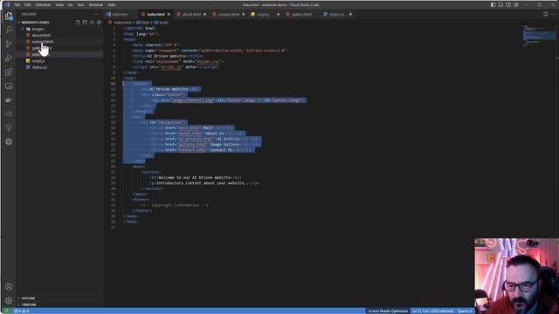Open Explorer views and more actions menu
Image resolution: width=559 pixels, height=314 pixels.
click(96, 14)
